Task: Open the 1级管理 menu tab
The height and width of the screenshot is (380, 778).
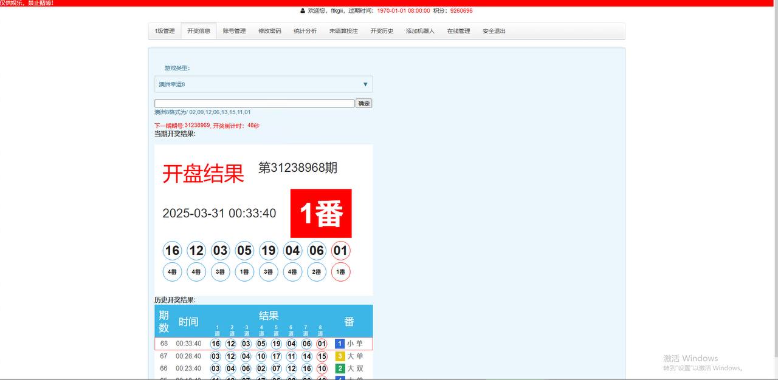Action: click(x=164, y=31)
